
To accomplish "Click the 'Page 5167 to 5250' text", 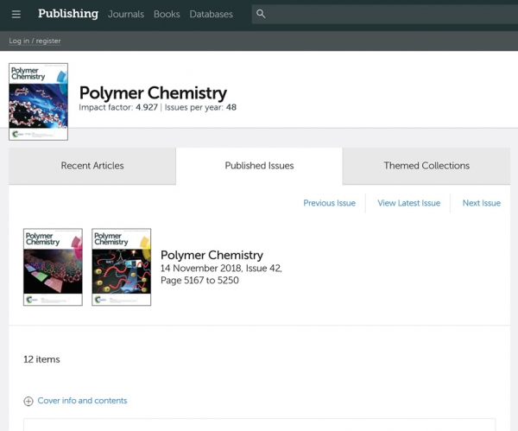I will tap(199, 281).
